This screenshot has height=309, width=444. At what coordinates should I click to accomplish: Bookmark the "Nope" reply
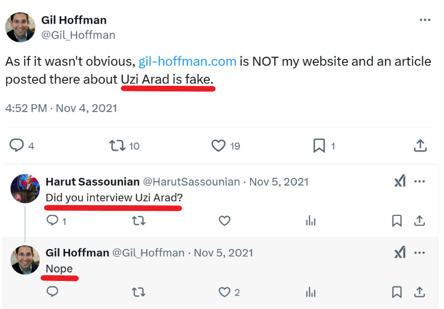click(397, 292)
